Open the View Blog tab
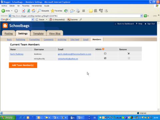This screenshot has height=120, width=160. (x=55, y=33)
